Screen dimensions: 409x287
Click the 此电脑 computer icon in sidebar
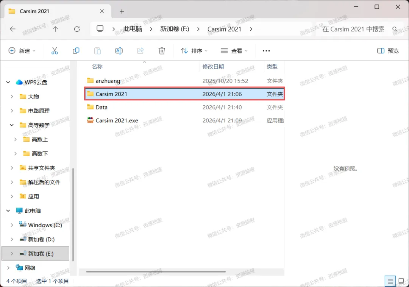[19, 211]
